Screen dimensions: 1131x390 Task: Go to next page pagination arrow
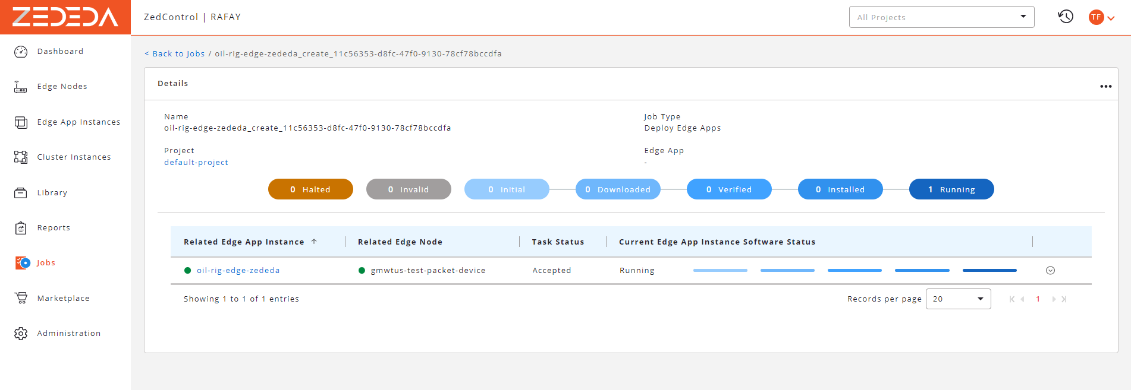click(x=1054, y=299)
